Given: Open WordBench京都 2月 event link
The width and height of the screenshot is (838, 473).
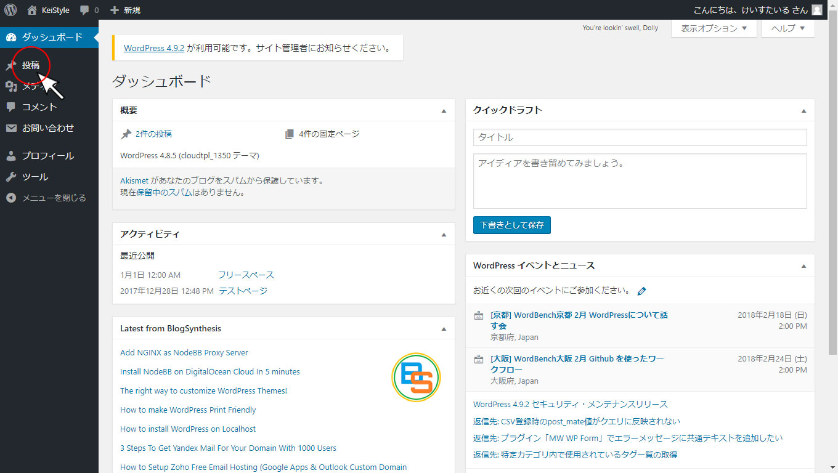Looking at the screenshot, I should 579,320.
